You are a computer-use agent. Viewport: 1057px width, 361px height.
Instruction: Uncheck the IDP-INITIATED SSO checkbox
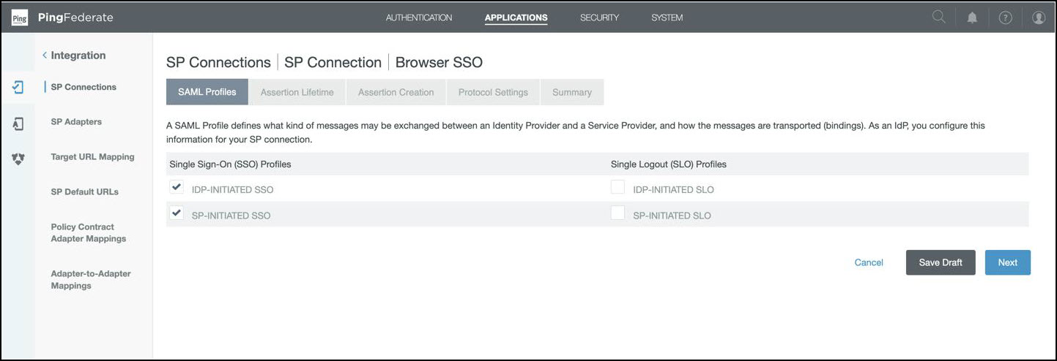coord(177,187)
